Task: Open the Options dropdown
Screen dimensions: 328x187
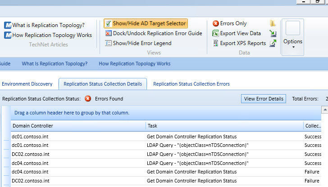Action: [292, 42]
